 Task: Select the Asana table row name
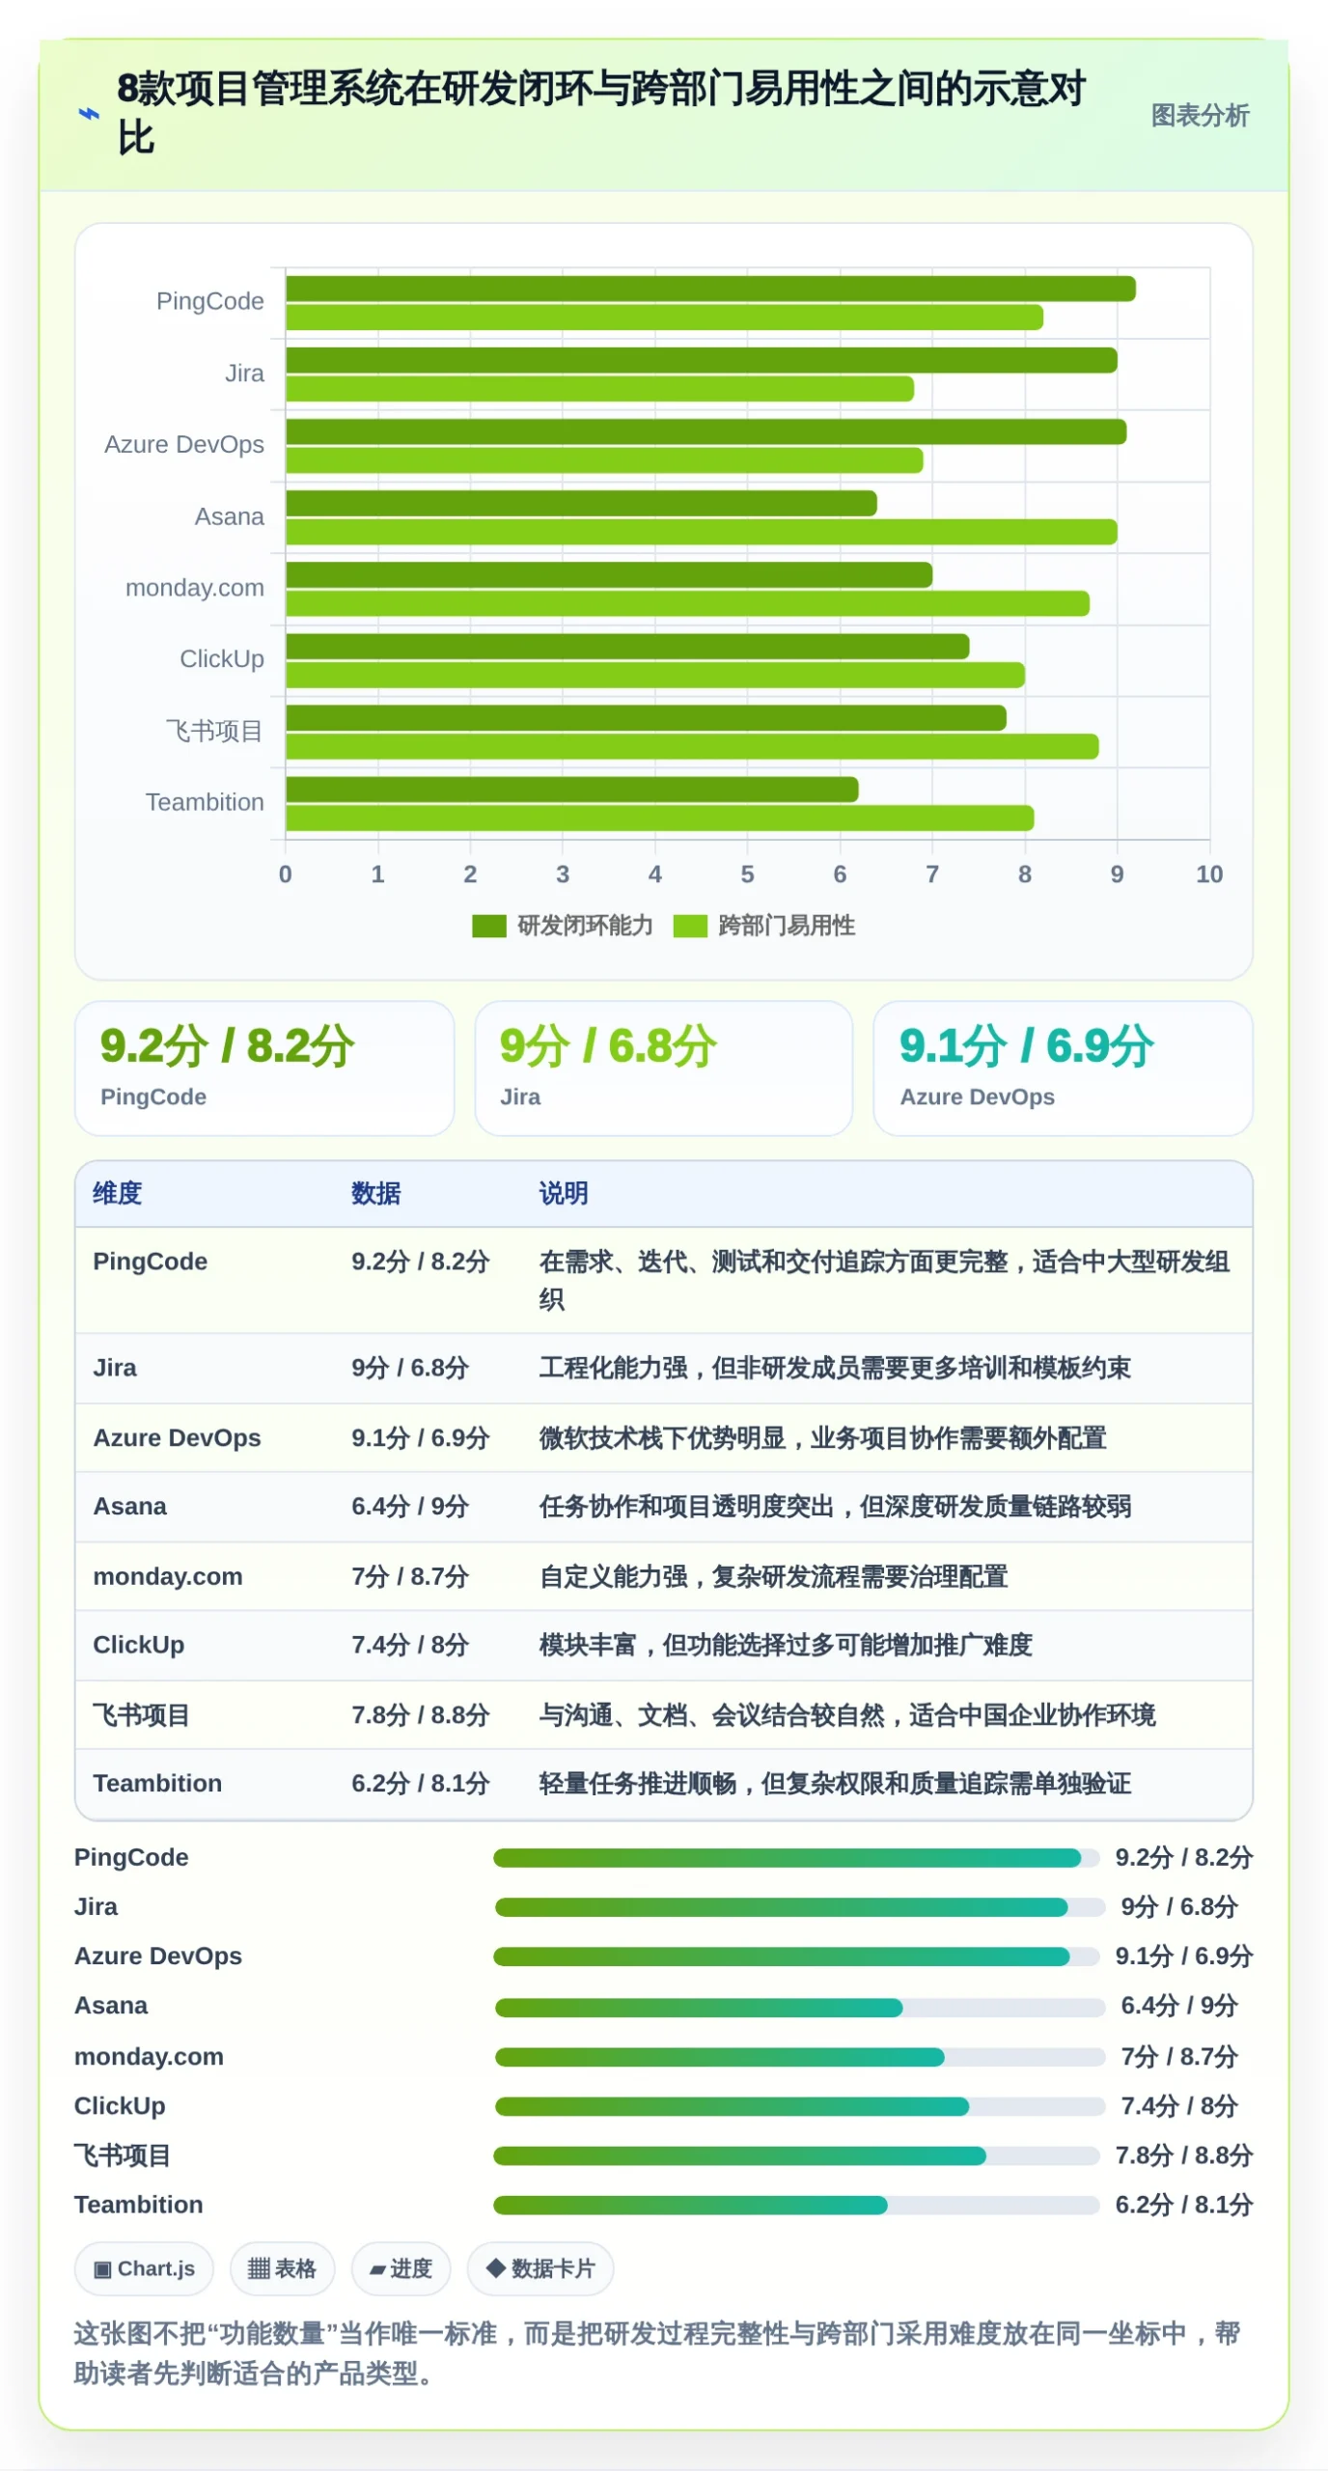click(129, 1506)
